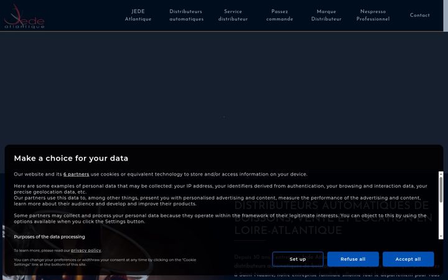Click the 'Make a choice for your data' title
The height and width of the screenshot is (280, 448).
(71, 158)
